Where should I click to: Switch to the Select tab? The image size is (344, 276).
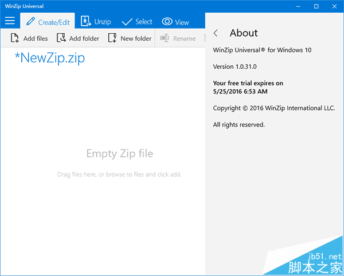(137, 22)
